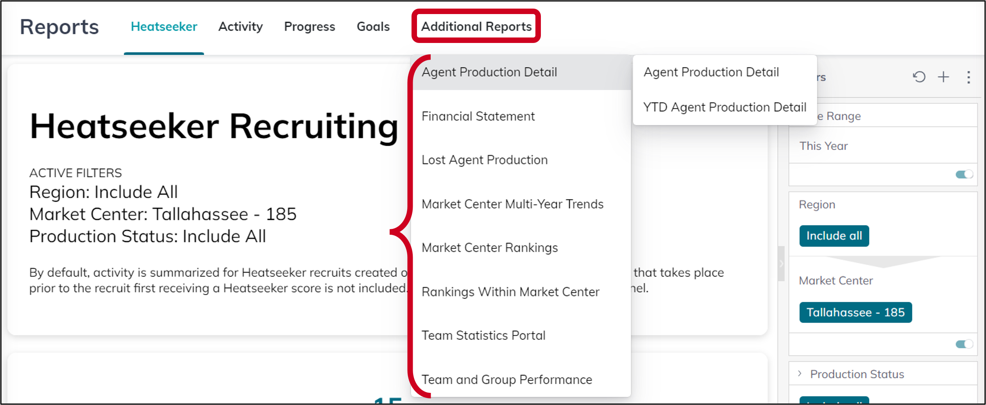Add a new filter using the plus icon

pyautogui.click(x=943, y=77)
